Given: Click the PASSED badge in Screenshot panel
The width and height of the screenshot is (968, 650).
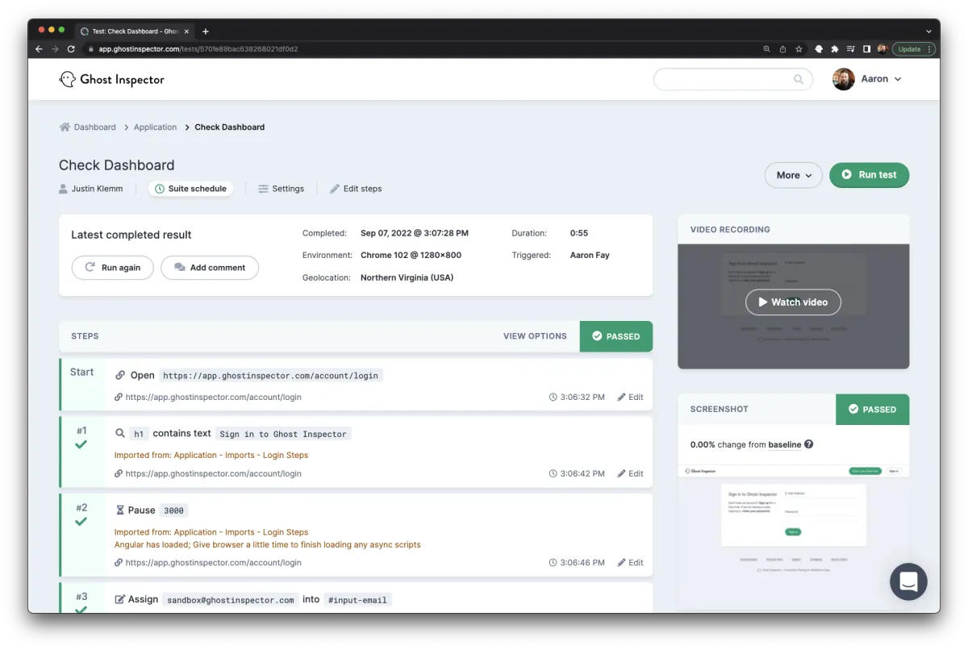Looking at the screenshot, I should 872,409.
